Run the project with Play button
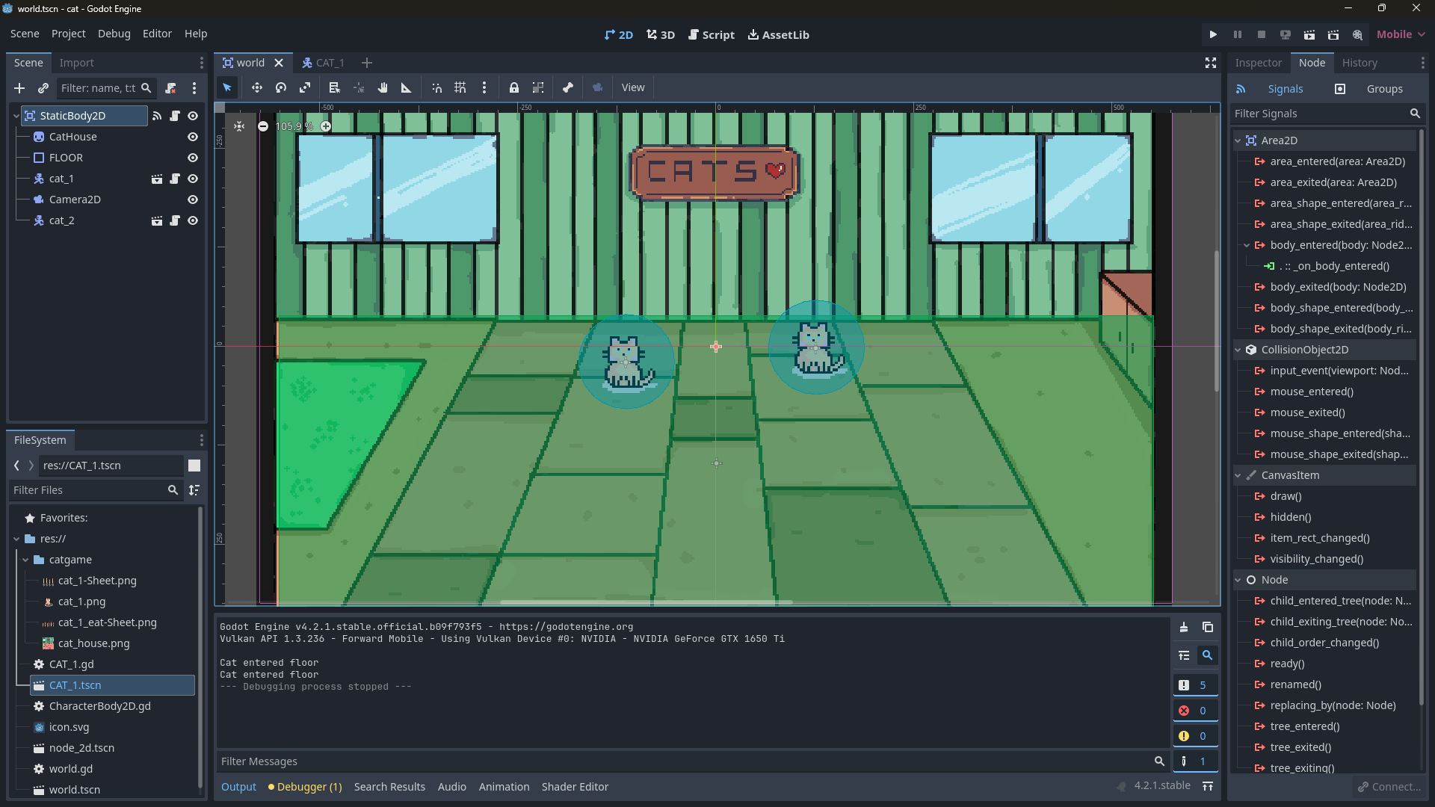 tap(1213, 34)
